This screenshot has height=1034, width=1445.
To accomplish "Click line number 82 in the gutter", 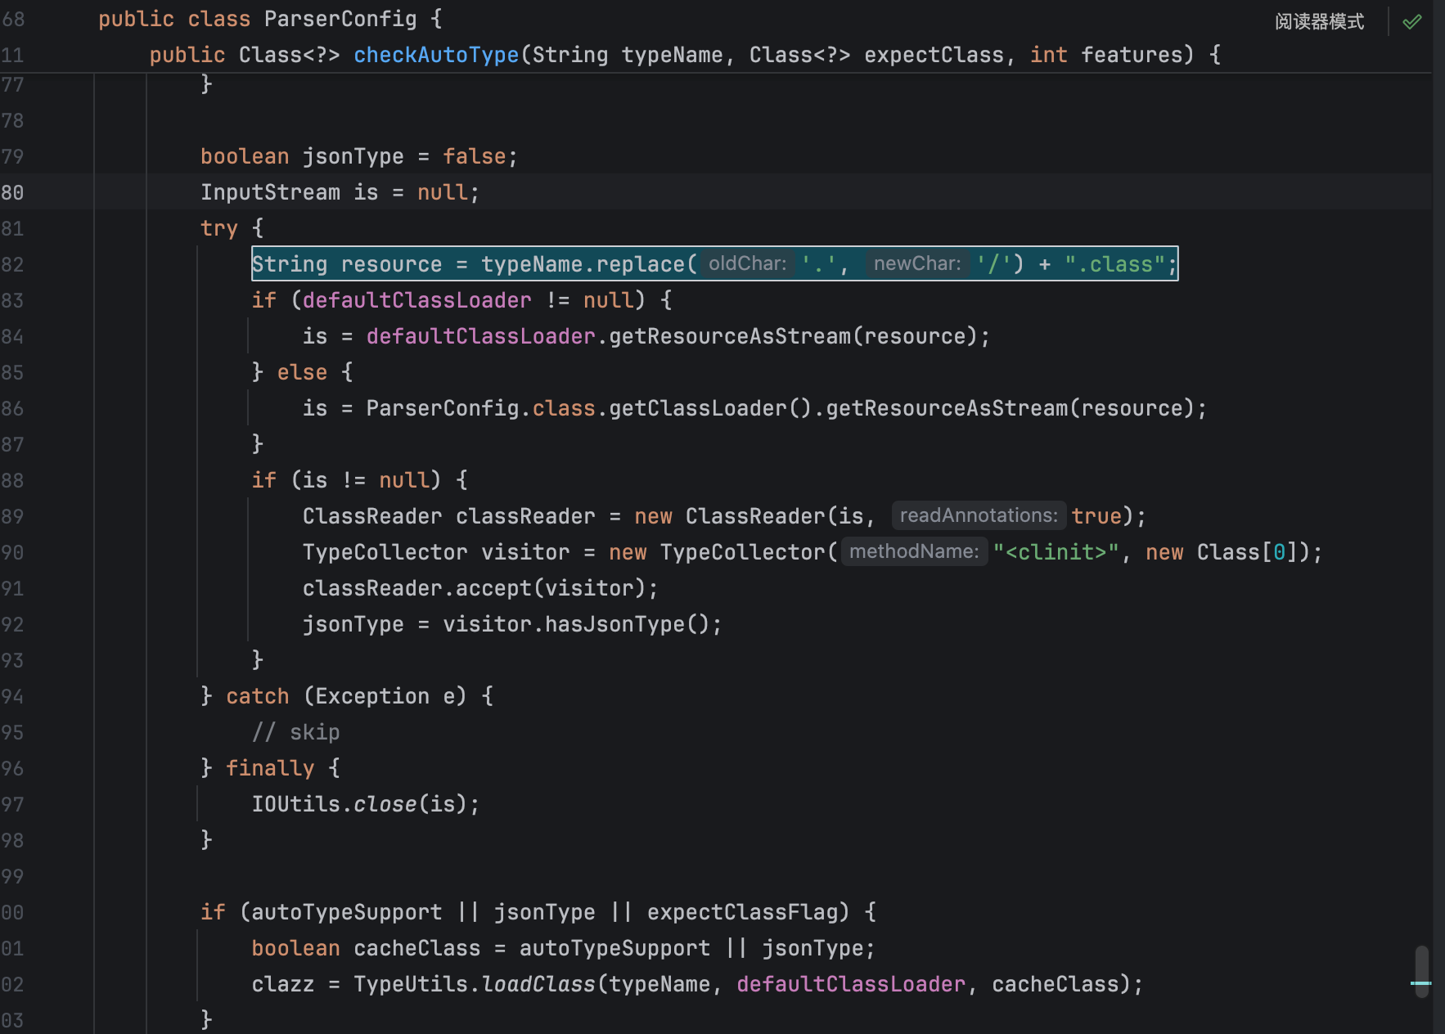I will click(x=12, y=264).
